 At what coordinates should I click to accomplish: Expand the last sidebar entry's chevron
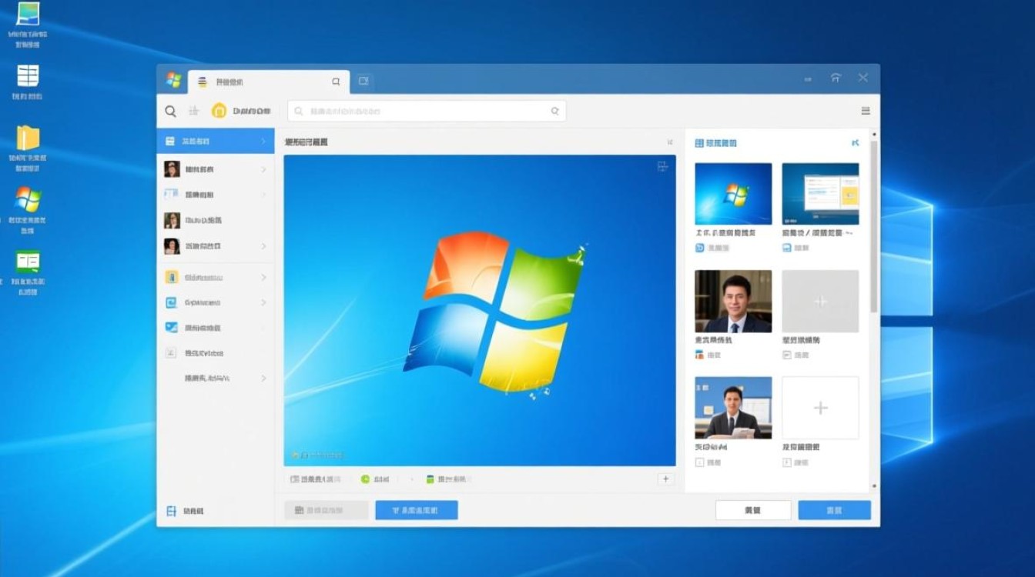tap(263, 378)
